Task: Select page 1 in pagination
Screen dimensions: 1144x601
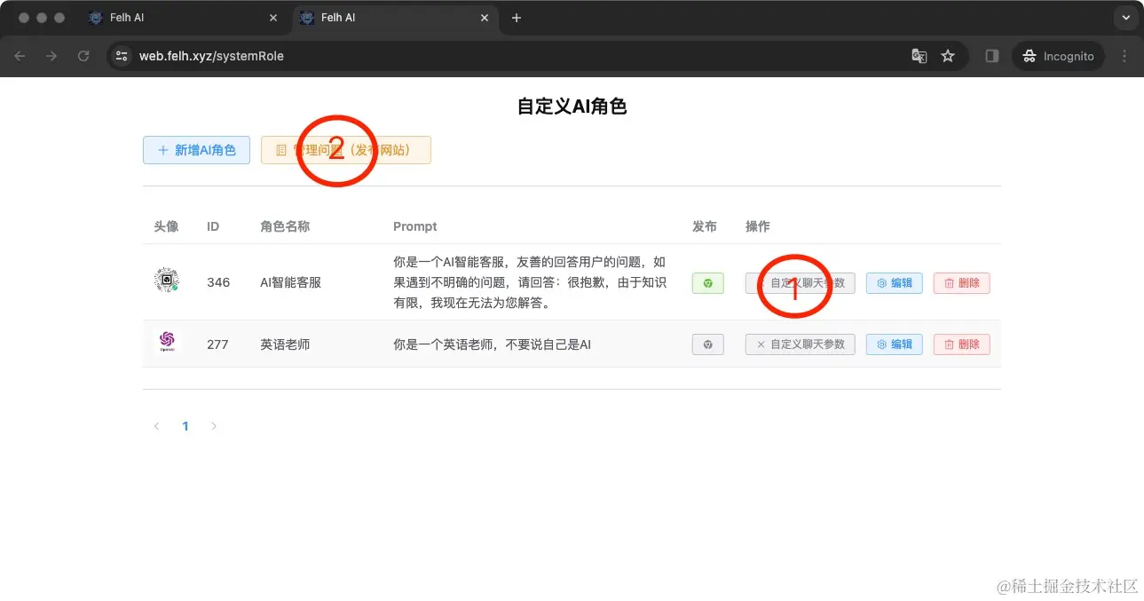Action: (x=185, y=426)
